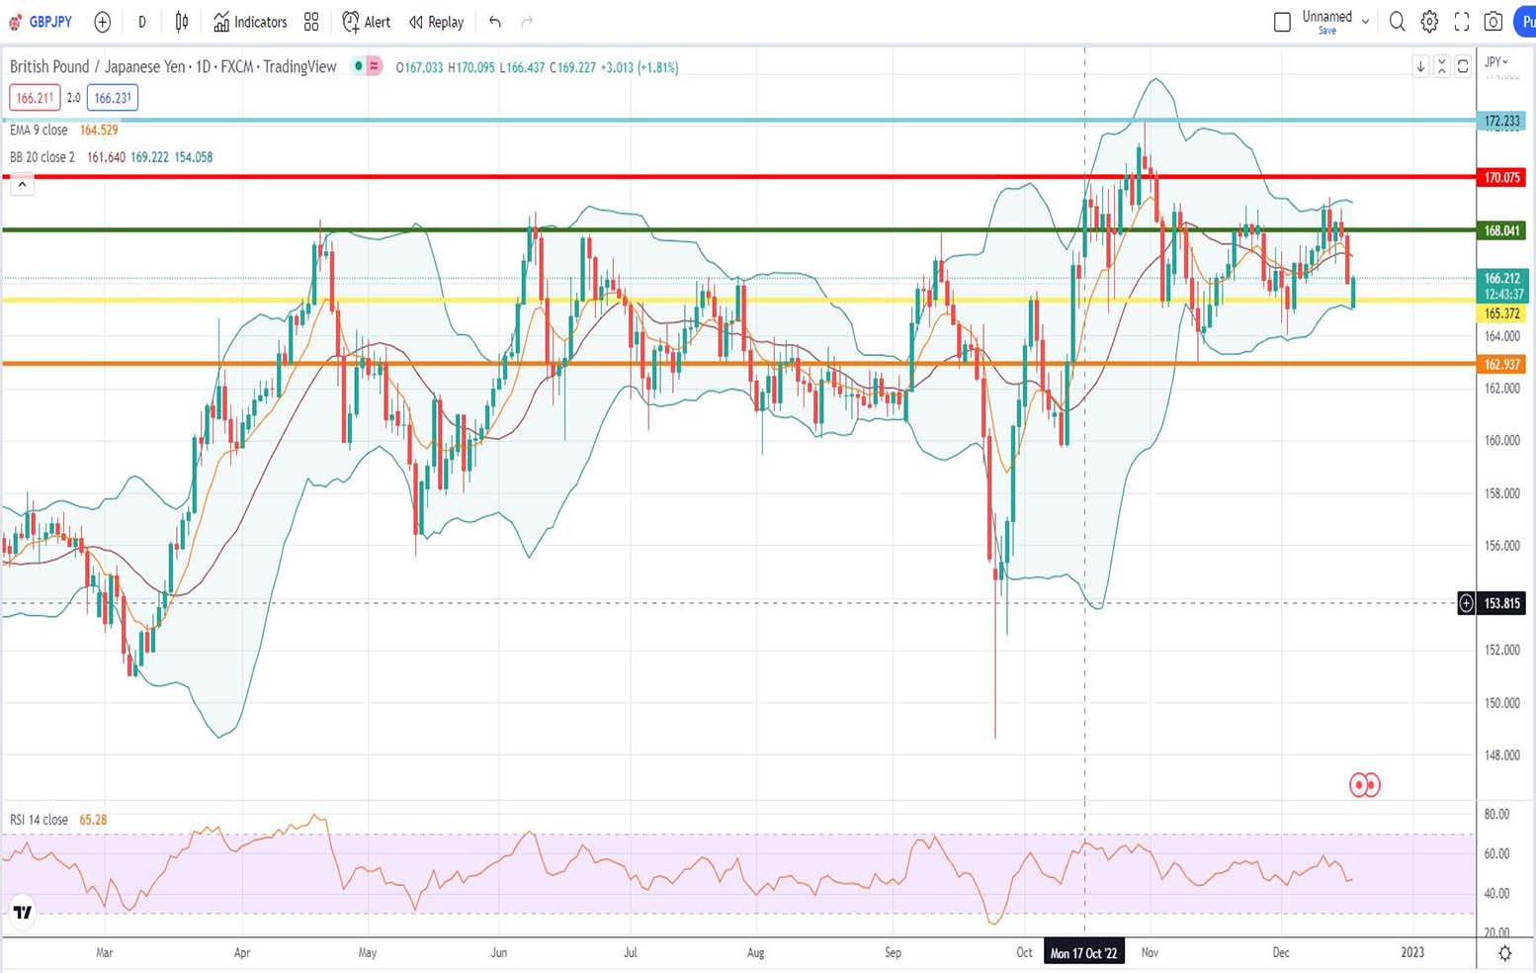Enter fullscreen mode with the expand icon
The height and width of the screenshot is (973, 1536).
pos(1461,21)
